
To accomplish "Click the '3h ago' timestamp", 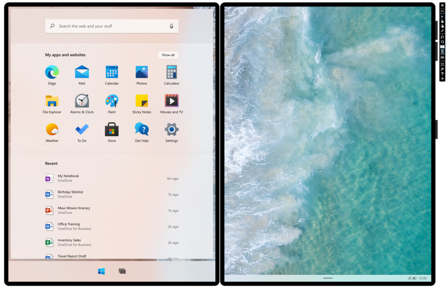I will 173,243.
